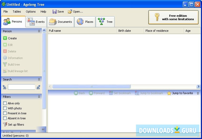This screenshot has height=139, width=202.
Task: Click the green Create person plus icon
Action: (5, 38)
